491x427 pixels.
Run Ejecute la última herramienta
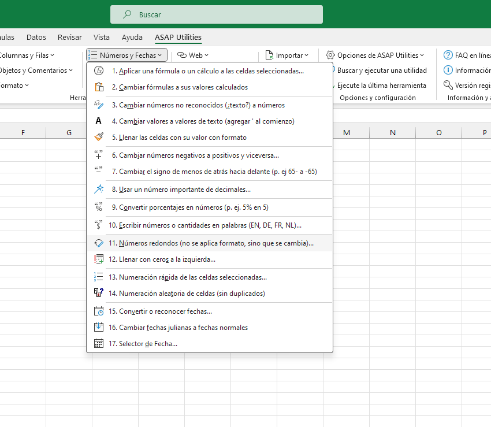coord(381,86)
